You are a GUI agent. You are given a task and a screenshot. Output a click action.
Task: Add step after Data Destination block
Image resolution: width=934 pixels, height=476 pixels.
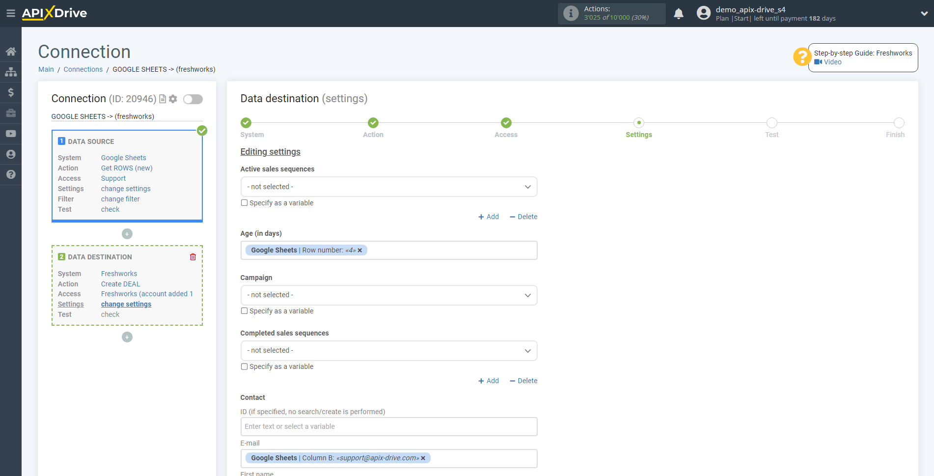(x=127, y=337)
